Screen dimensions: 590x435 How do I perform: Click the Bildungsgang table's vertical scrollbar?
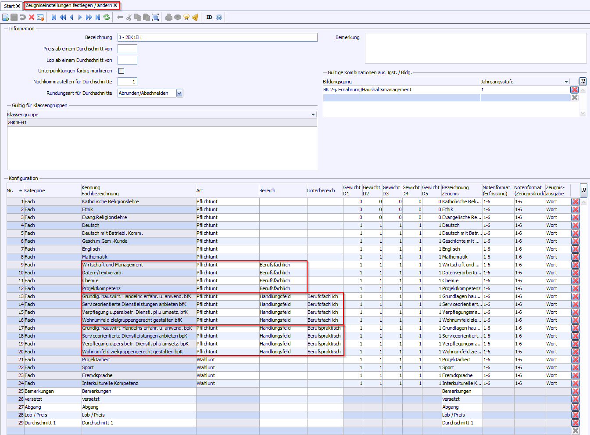click(583, 101)
